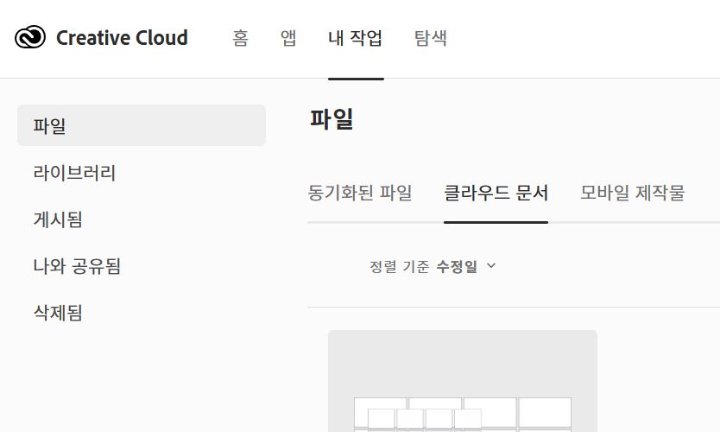Select 파일 in the left sidebar
The image size is (720, 432).
tap(142, 125)
